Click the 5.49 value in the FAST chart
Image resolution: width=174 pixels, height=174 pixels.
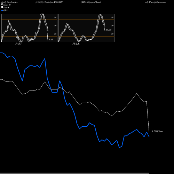point(51,40)
